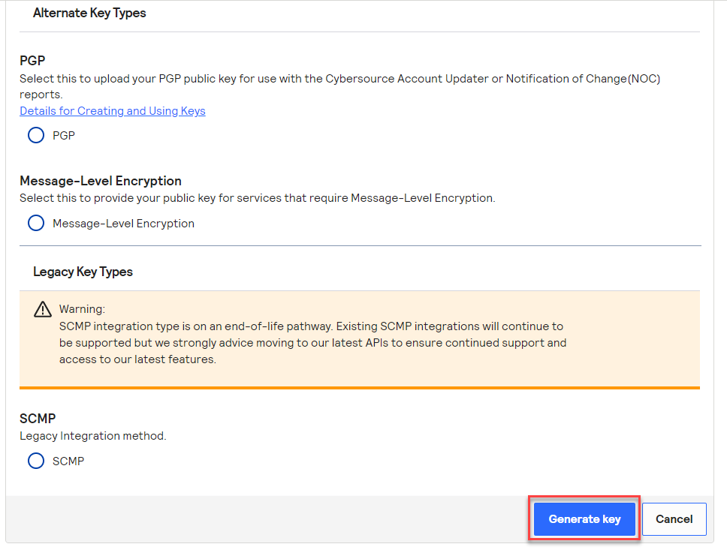This screenshot has width=727, height=556.
Task: Click the warning triangle icon
Action: tap(43, 308)
